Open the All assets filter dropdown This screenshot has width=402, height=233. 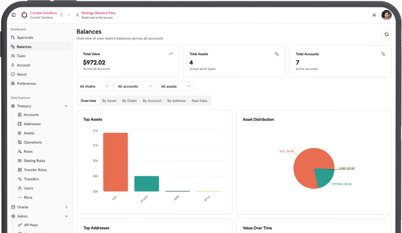(x=176, y=86)
